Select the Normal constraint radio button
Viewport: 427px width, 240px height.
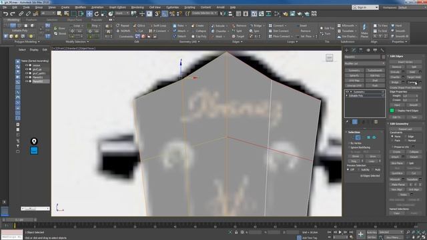[x=406, y=141]
